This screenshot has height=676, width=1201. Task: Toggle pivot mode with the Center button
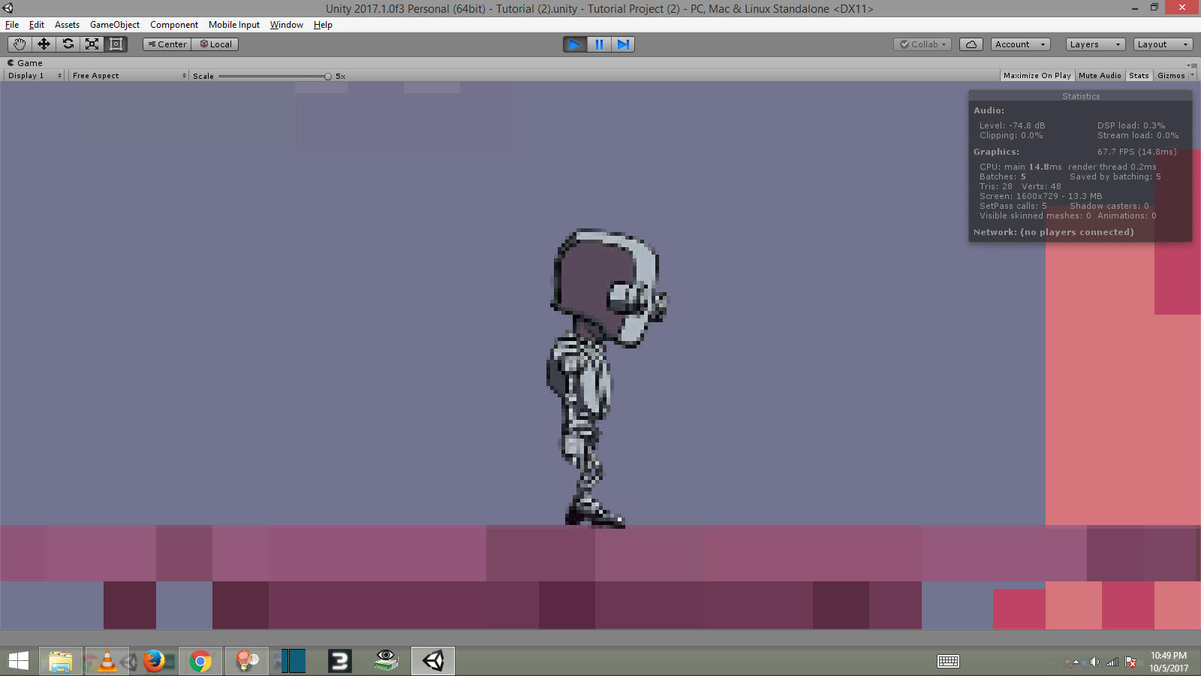coord(167,44)
